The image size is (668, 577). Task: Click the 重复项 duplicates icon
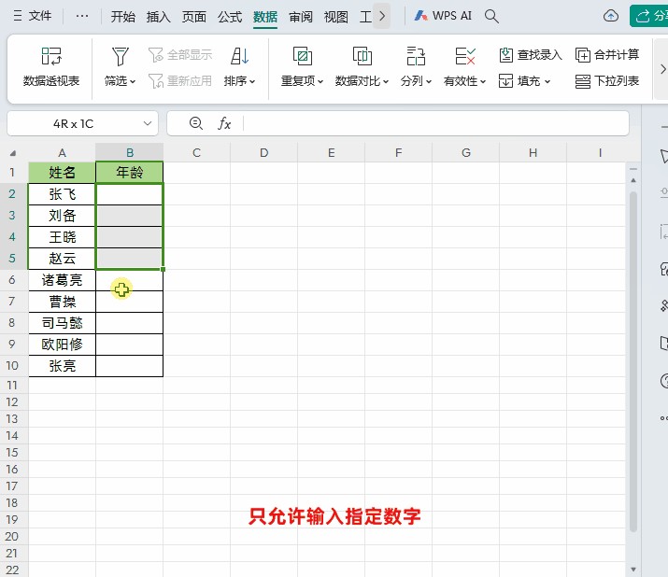302,56
